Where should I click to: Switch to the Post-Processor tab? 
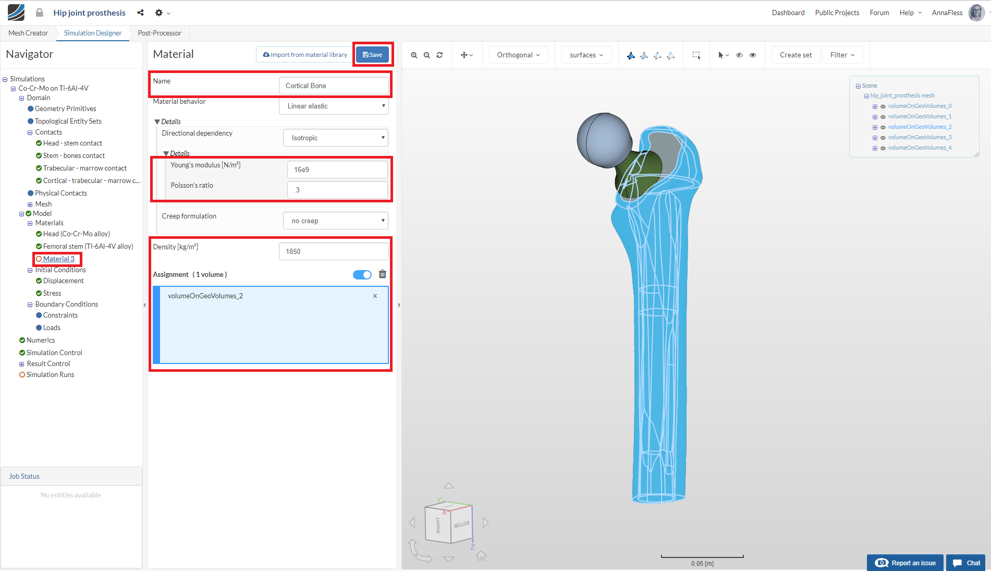[160, 33]
